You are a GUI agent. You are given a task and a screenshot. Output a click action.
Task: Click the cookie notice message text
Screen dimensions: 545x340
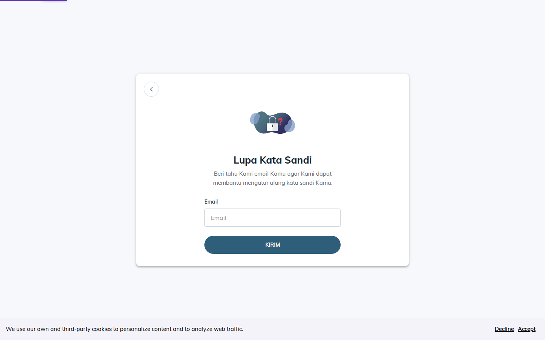tap(125, 329)
